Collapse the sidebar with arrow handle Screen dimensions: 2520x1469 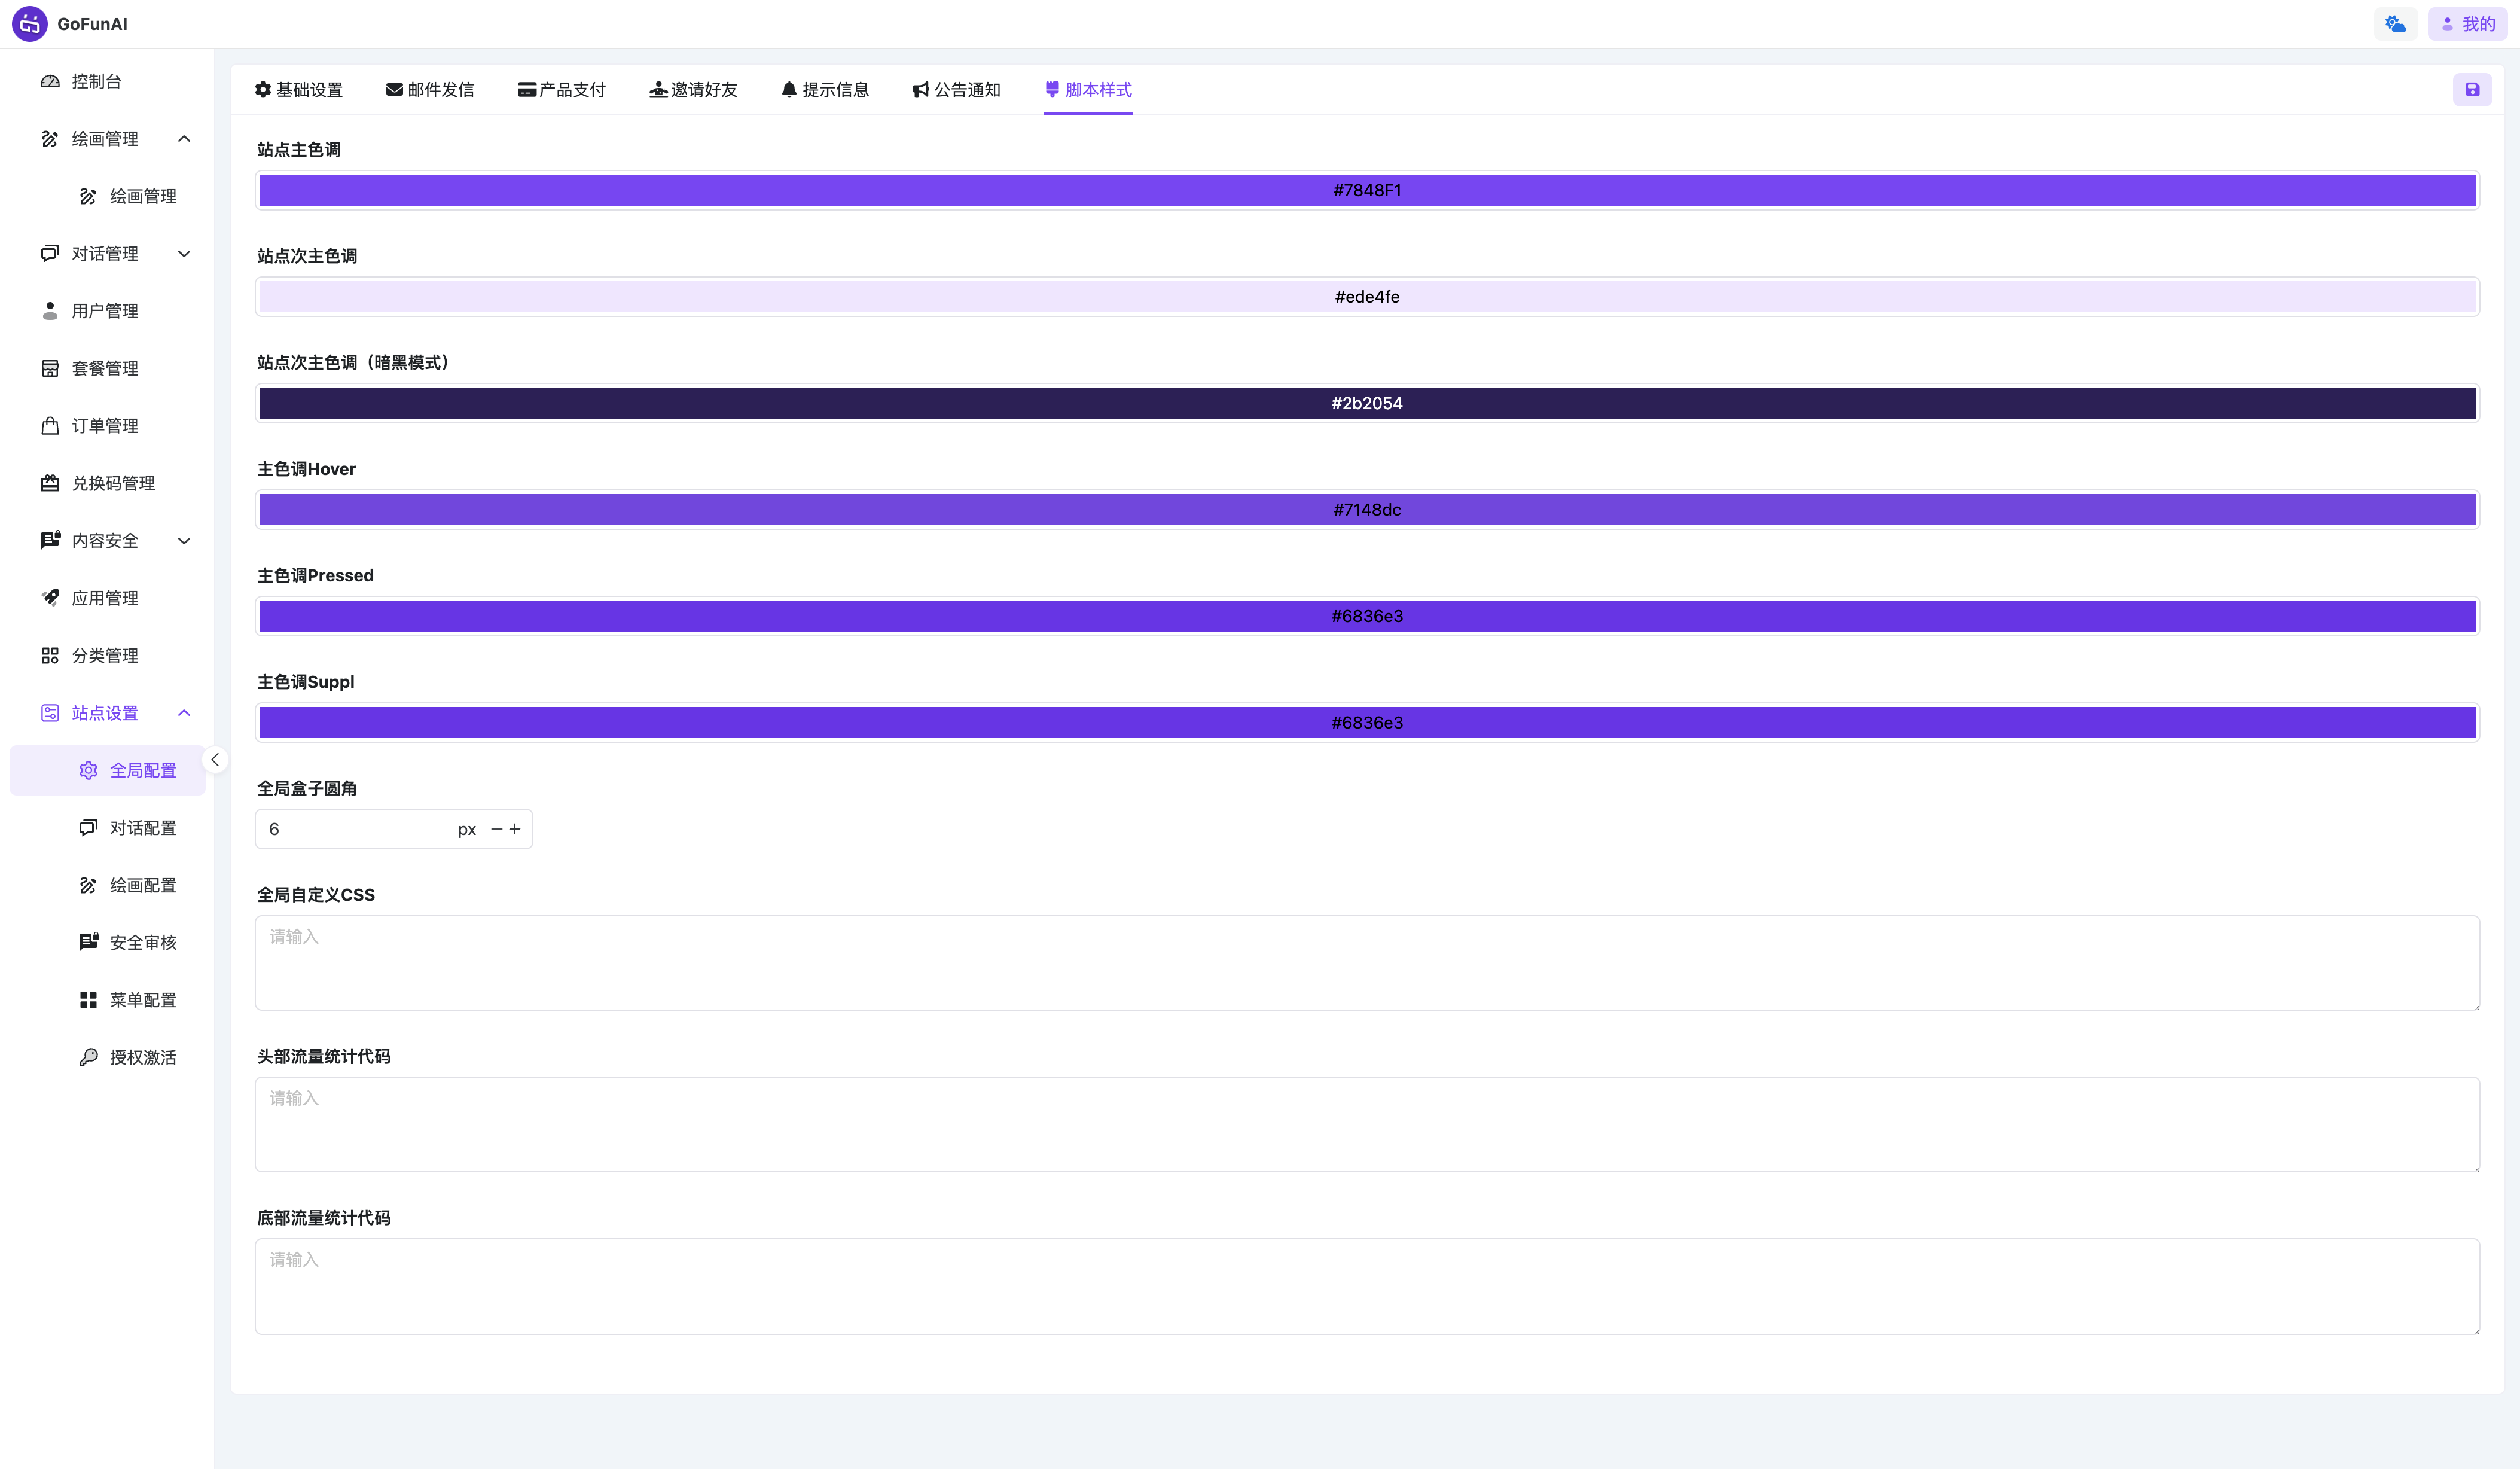tap(215, 760)
